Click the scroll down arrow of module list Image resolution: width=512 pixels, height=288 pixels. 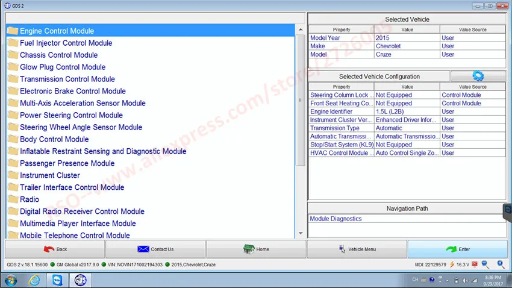301,233
